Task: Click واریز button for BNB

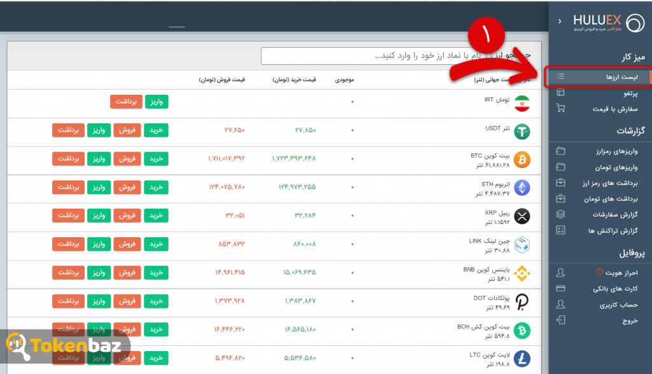Action: [x=99, y=272]
